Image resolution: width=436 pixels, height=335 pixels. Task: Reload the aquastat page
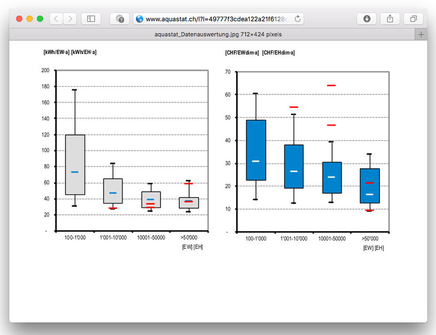coord(298,19)
